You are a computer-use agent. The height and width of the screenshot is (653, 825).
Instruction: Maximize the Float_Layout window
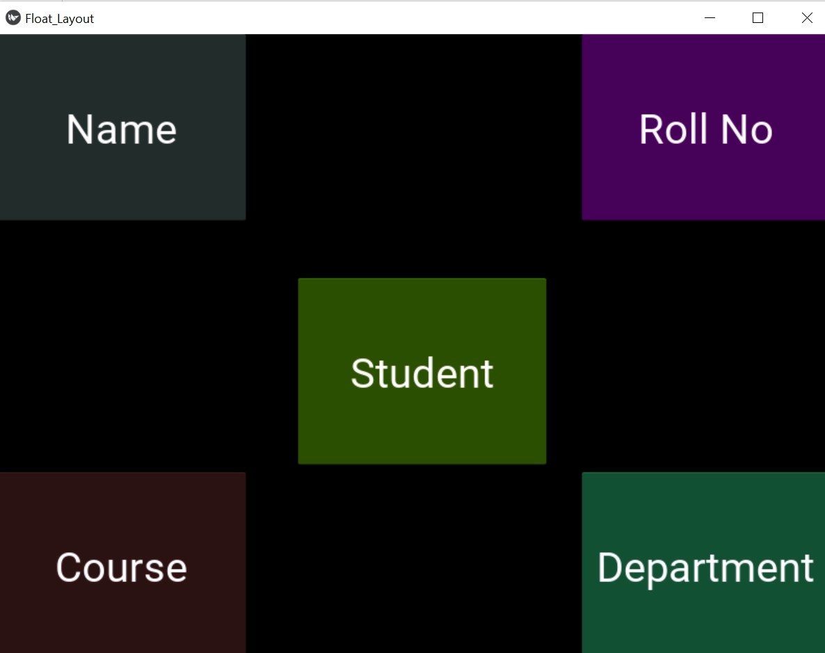pyautogui.click(x=758, y=18)
